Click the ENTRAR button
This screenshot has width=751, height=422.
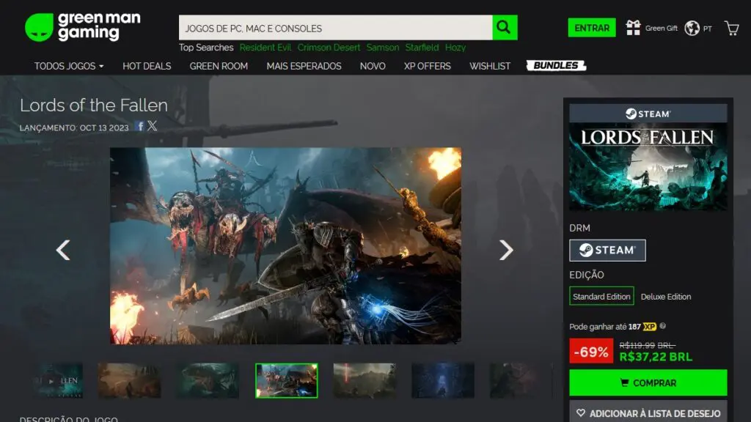point(592,27)
